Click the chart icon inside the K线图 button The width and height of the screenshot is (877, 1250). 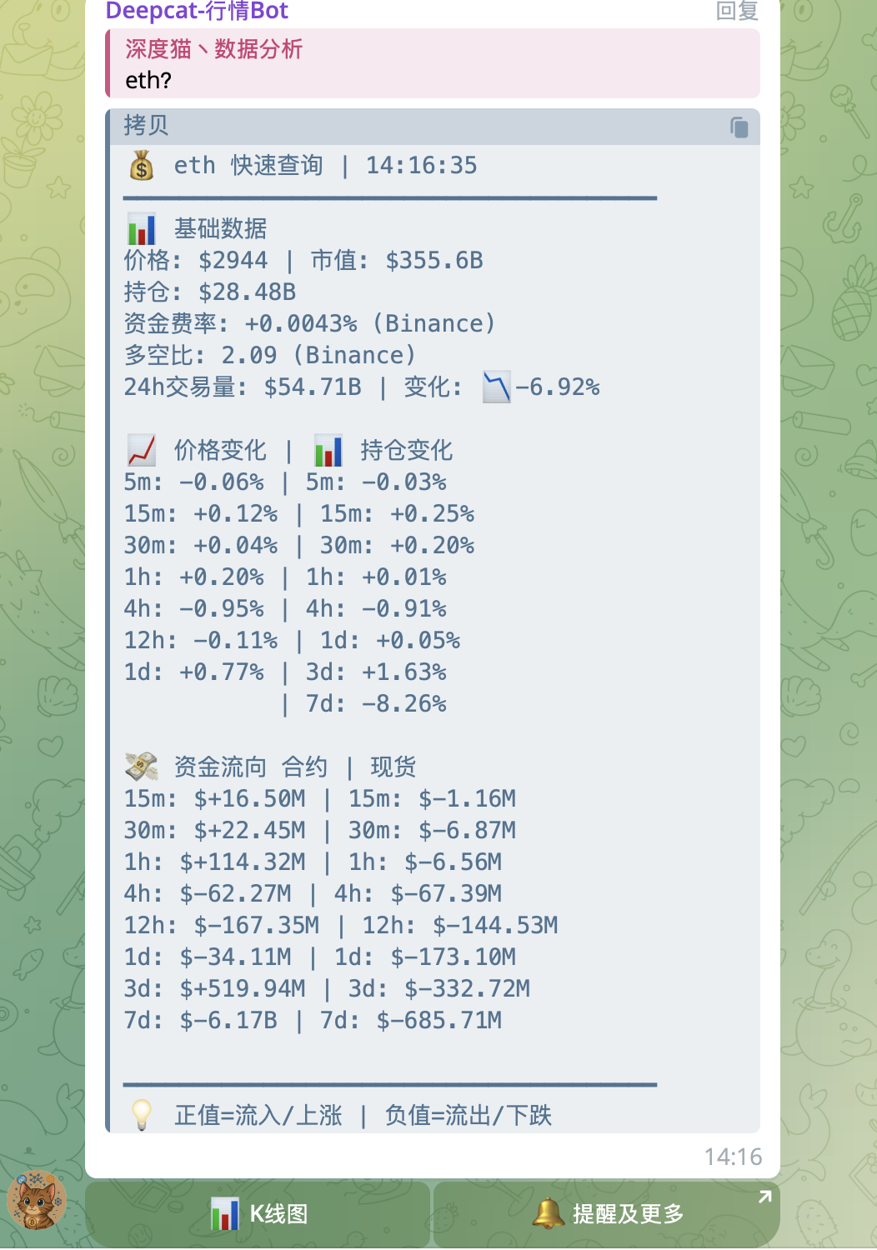pos(224,1212)
